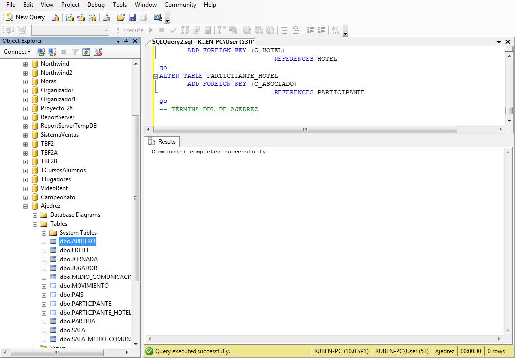The width and height of the screenshot is (516, 358).
Task: Click the Help menu item
Action: tap(210, 5)
